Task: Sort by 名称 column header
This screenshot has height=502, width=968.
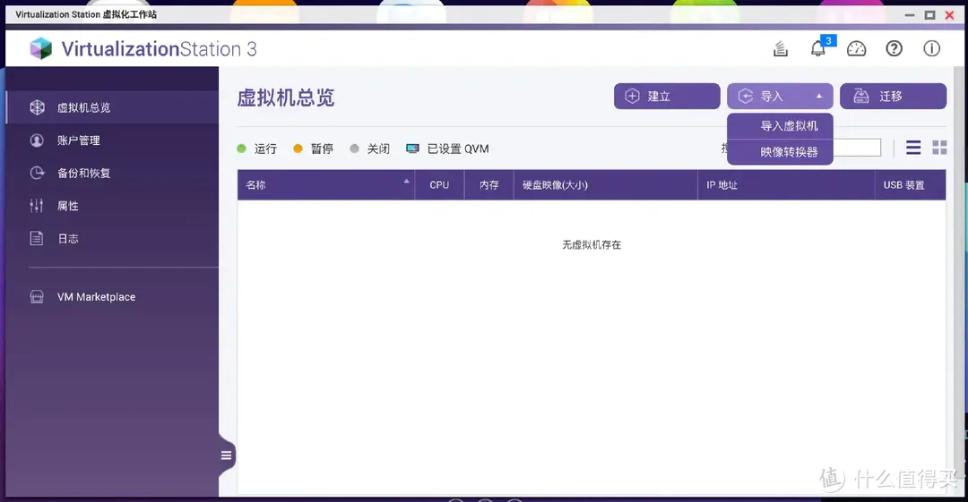Action: point(326,184)
